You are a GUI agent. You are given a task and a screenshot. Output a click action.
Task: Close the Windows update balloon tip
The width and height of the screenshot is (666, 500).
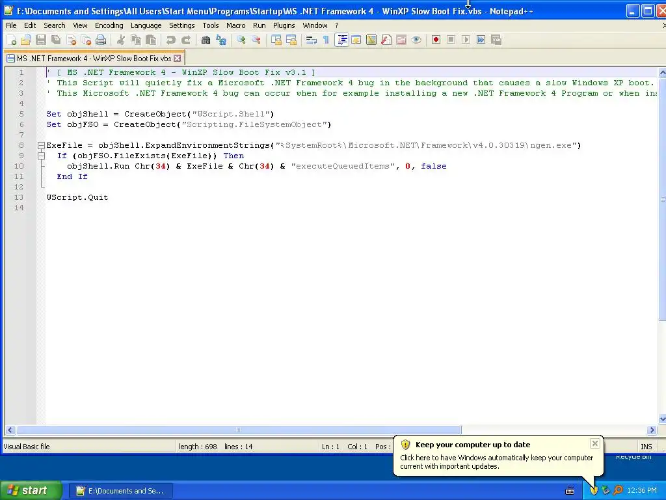pos(594,443)
